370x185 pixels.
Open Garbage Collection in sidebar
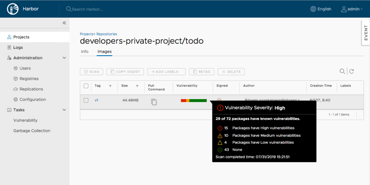32,131
